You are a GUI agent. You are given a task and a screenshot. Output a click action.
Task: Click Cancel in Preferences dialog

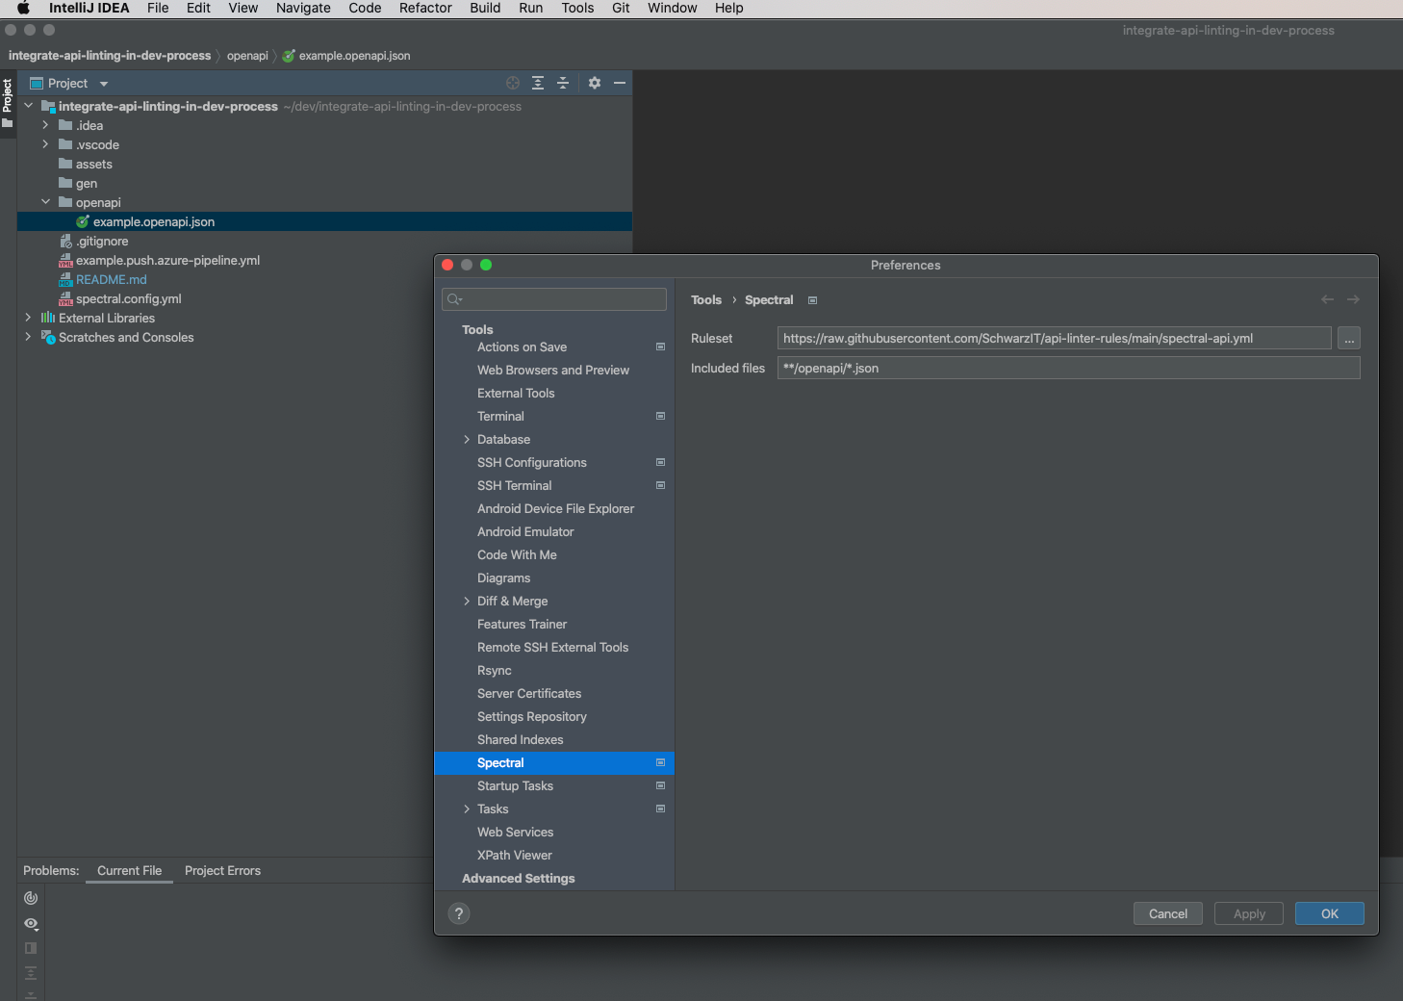(x=1168, y=913)
